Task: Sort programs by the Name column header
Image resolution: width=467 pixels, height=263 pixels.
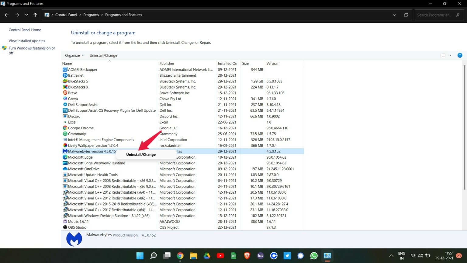Action: tap(67, 63)
